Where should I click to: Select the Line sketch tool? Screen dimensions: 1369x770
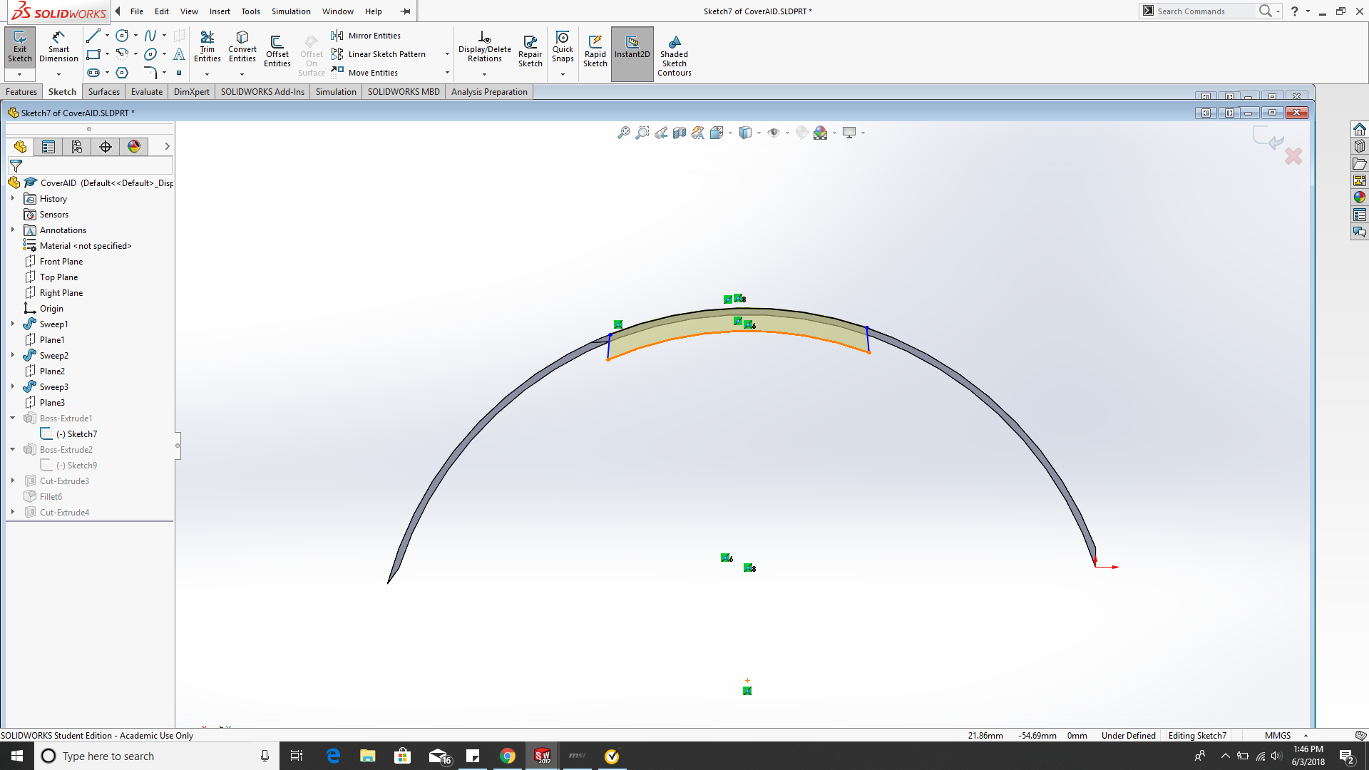(x=93, y=36)
